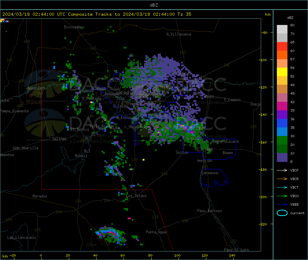
Task: Click the Cda_Amarilla place label
Action: point(26,148)
